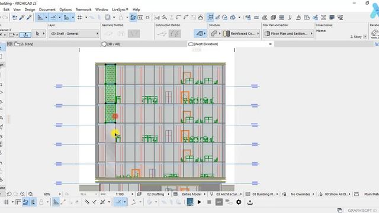This screenshot has height=213, width=379.
Task: Toggle the highlighted snap guide in bottom toolbar
Action: coord(118,202)
